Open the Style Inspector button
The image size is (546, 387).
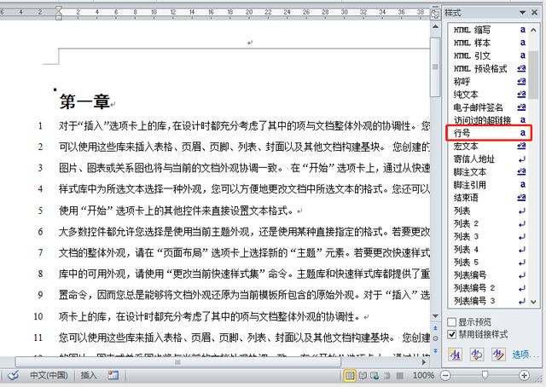[x=477, y=355]
